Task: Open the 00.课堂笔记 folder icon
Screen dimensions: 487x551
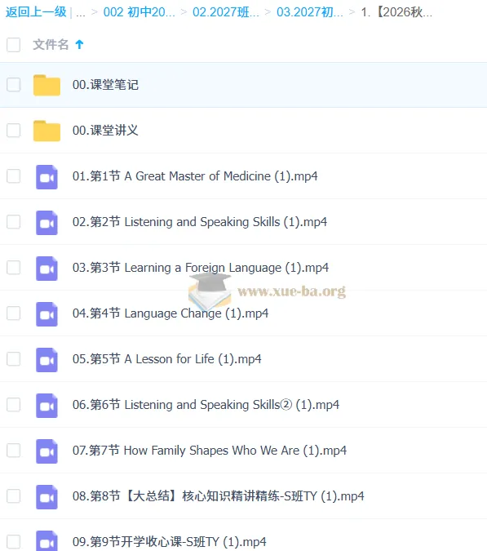Action: coord(46,85)
